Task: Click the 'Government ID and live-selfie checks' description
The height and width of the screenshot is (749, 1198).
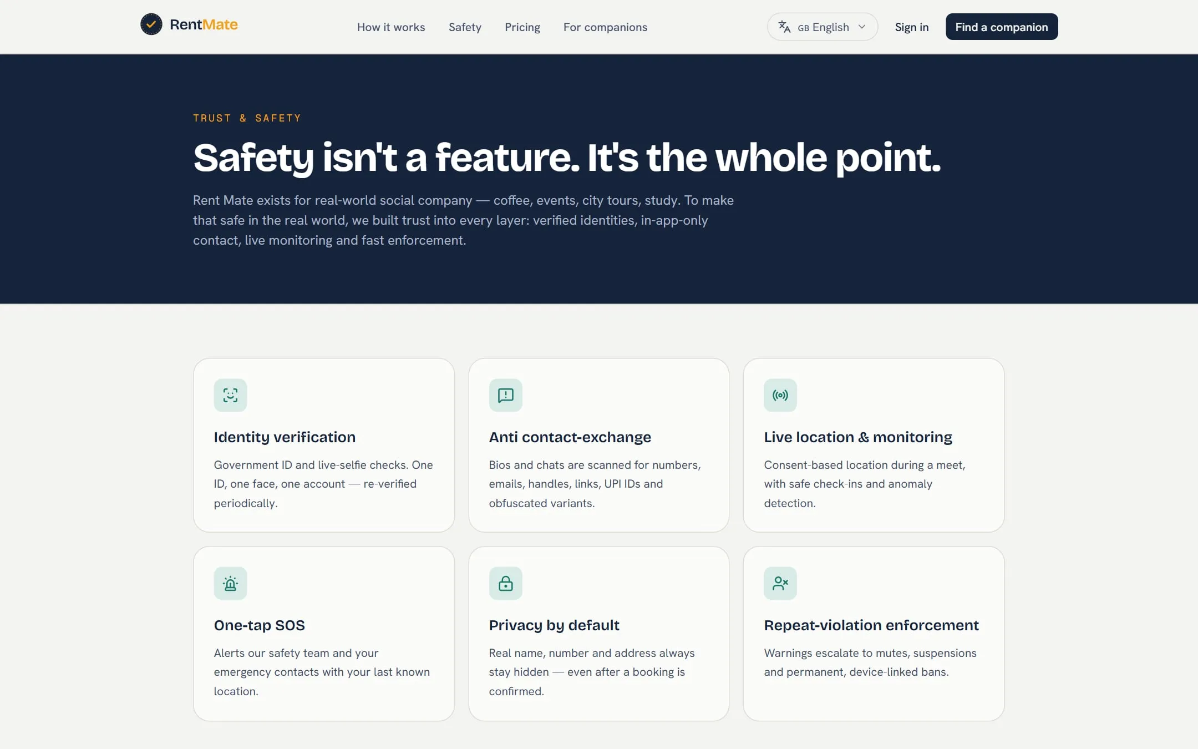Action: tap(323, 484)
